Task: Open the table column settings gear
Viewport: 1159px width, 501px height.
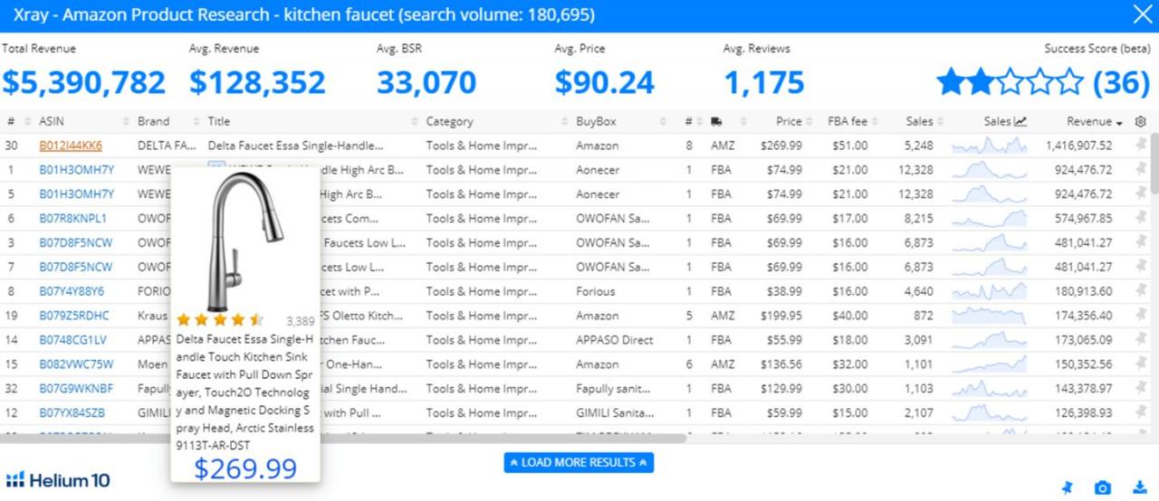Action: click(x=1140, y=121)
